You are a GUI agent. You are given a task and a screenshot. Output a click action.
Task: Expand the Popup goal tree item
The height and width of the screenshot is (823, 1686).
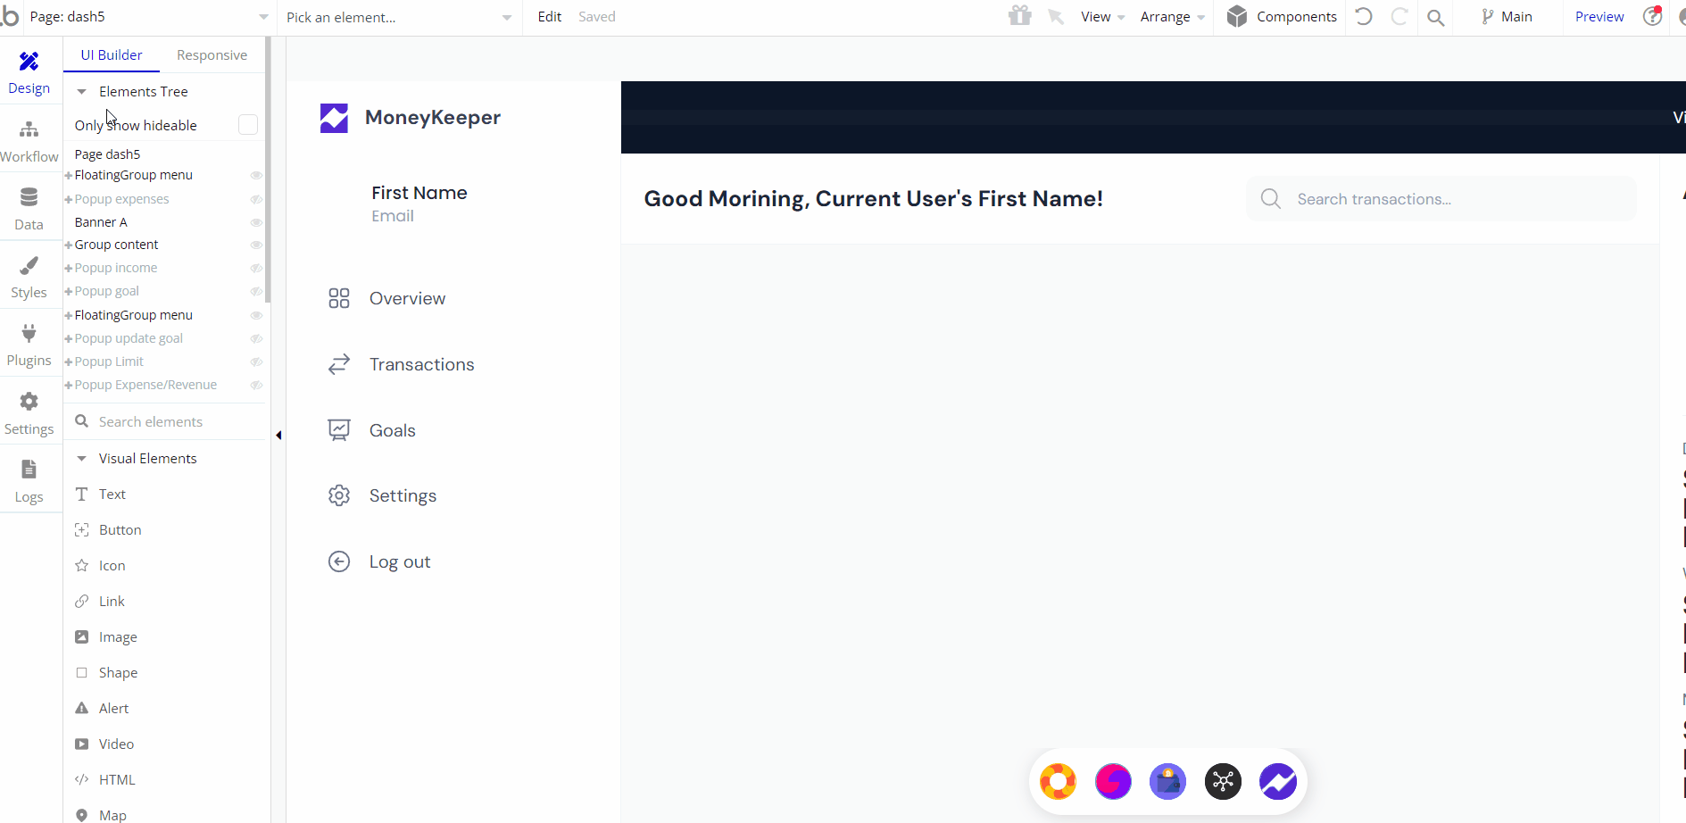[69, 292]
